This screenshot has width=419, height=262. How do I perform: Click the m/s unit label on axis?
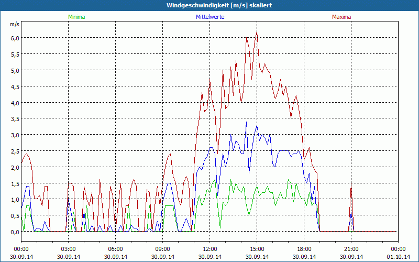(15, 24)
